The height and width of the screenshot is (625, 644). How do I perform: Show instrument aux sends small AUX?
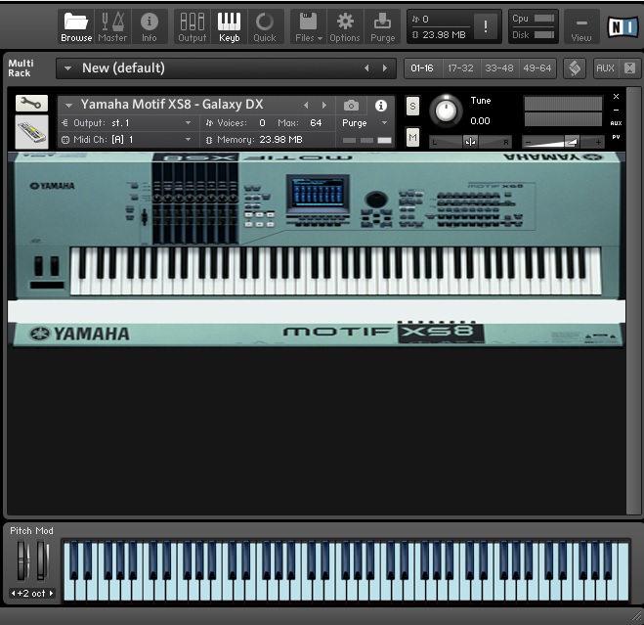pyautogui.click(x=616, y=123)
